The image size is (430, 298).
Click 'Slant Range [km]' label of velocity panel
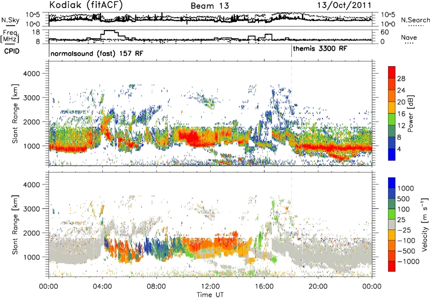(16, 224)
